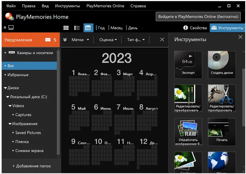Open the slideshow tool with daisy photos
The height and width of the screenshot is (174, 246).
click(x=188, y=162)
